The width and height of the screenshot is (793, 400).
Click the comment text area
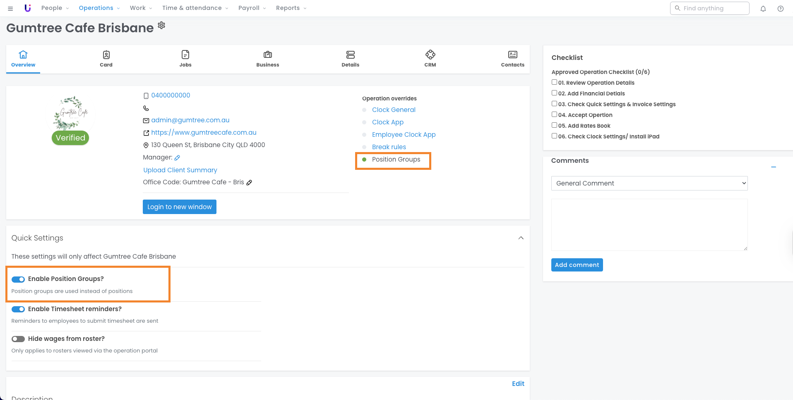[x=649, y=224]
